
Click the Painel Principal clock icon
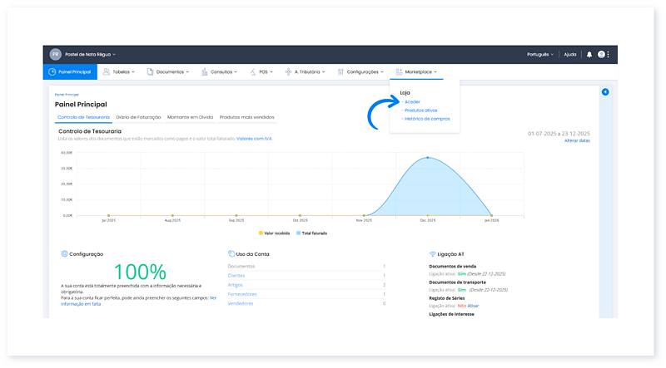click(x=52, y=72)
